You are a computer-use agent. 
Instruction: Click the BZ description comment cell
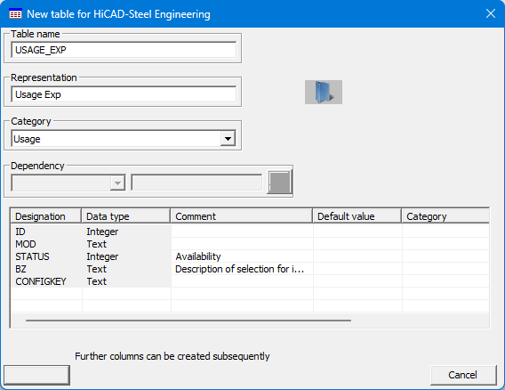pos(242,269)
